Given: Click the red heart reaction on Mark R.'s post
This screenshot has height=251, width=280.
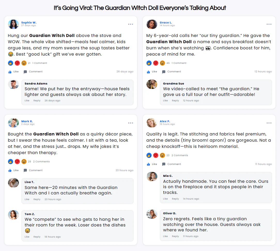Looking at the screenshot, I should pos(17,162).
